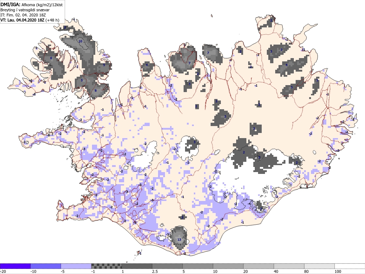This screenshot has width=365, height=274.
Task: Click the 'Breyting í vatnsgildi snævar' subtitle
Action: tap(25, 10)
